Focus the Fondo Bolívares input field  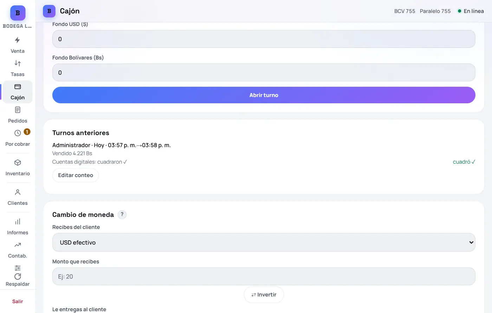coord(264,73)
